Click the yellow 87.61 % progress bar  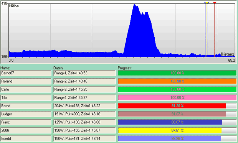(x=177, y=130)
